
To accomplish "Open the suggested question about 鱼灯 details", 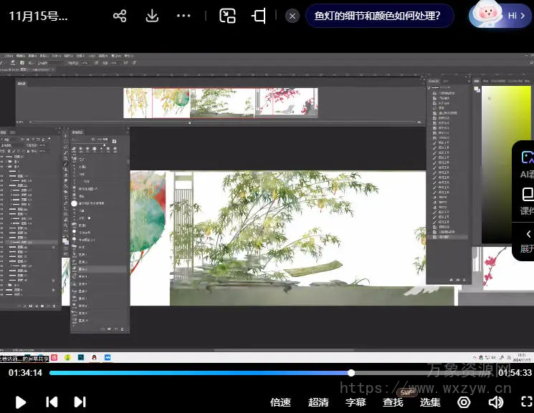I will tap(378, 16).
